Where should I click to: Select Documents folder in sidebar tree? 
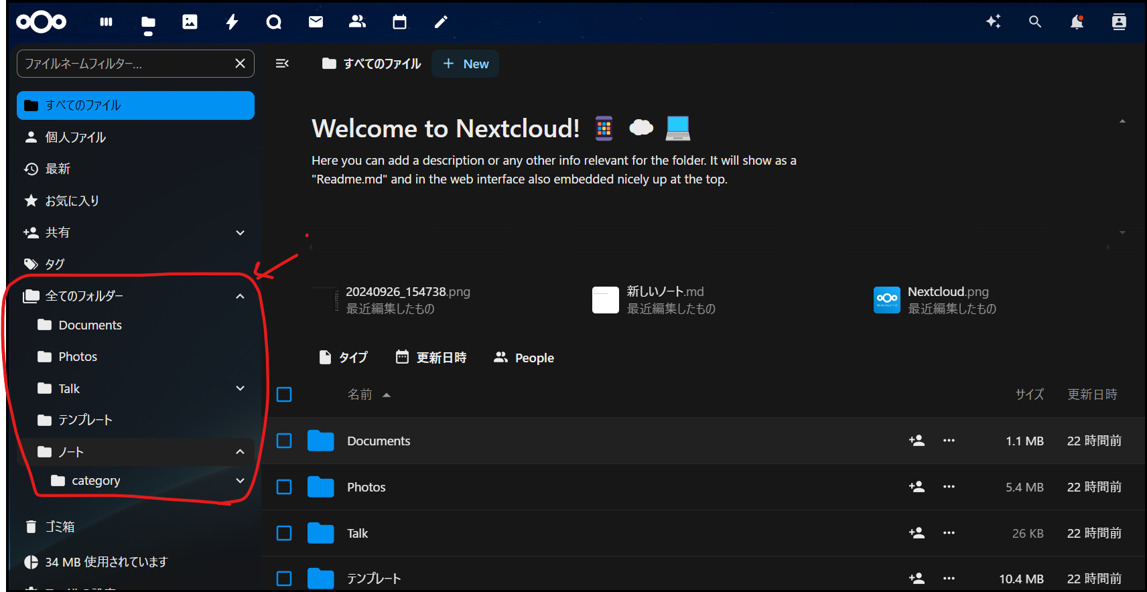tap(135, 325)
